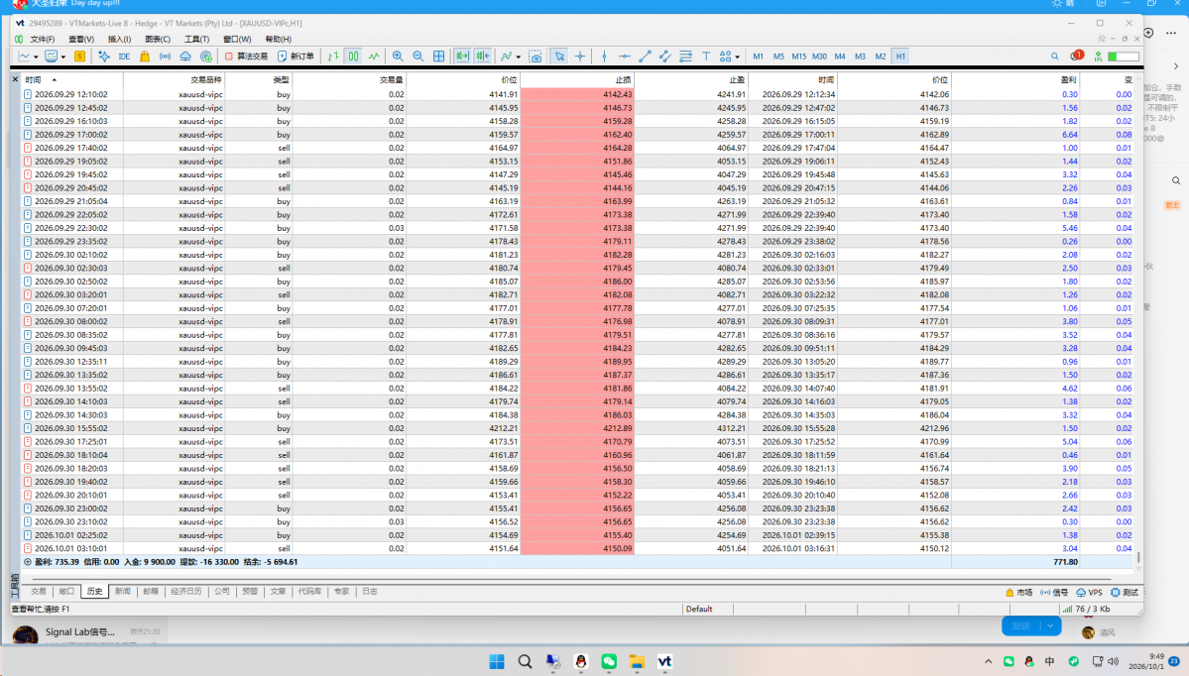Open the 市场 link in bottom bar
Screen dimensions: 1189x676
coord(1019,593)
